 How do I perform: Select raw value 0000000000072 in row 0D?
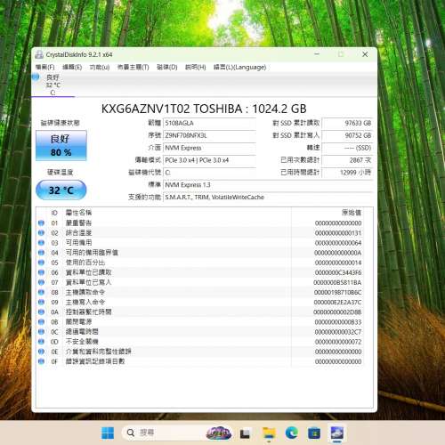pos(338,342)
